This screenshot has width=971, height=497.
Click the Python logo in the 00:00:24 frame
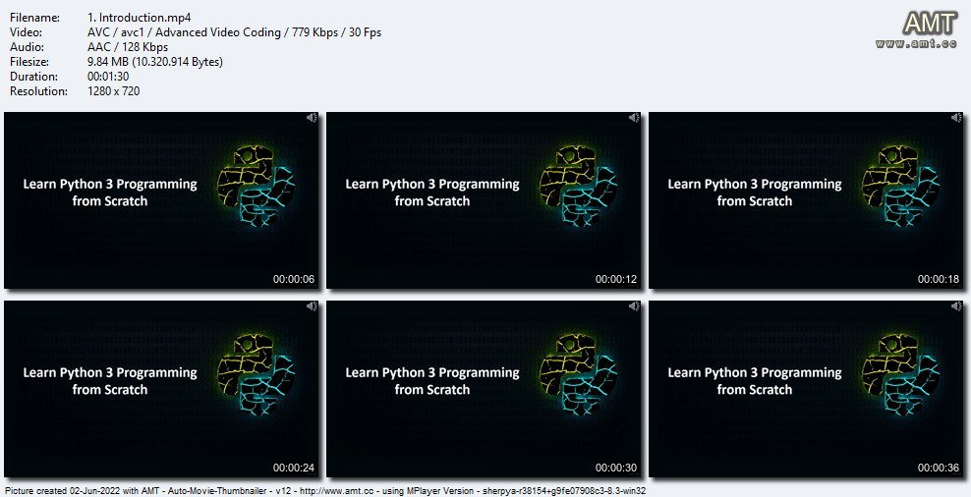(x=257, y=374)
